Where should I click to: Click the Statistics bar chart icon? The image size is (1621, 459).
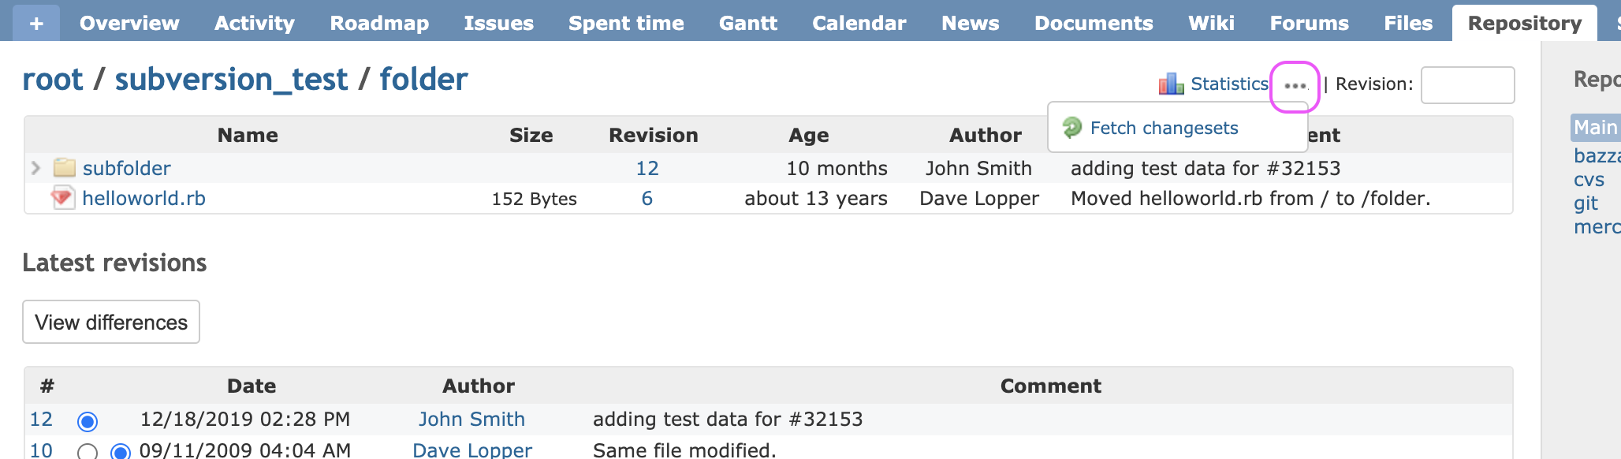(x=1171, y=84)
